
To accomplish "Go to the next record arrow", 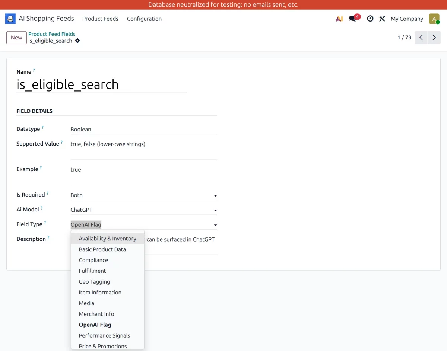I will point(434,38).
